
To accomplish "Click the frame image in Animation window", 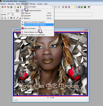I will (x=50, y=64).
